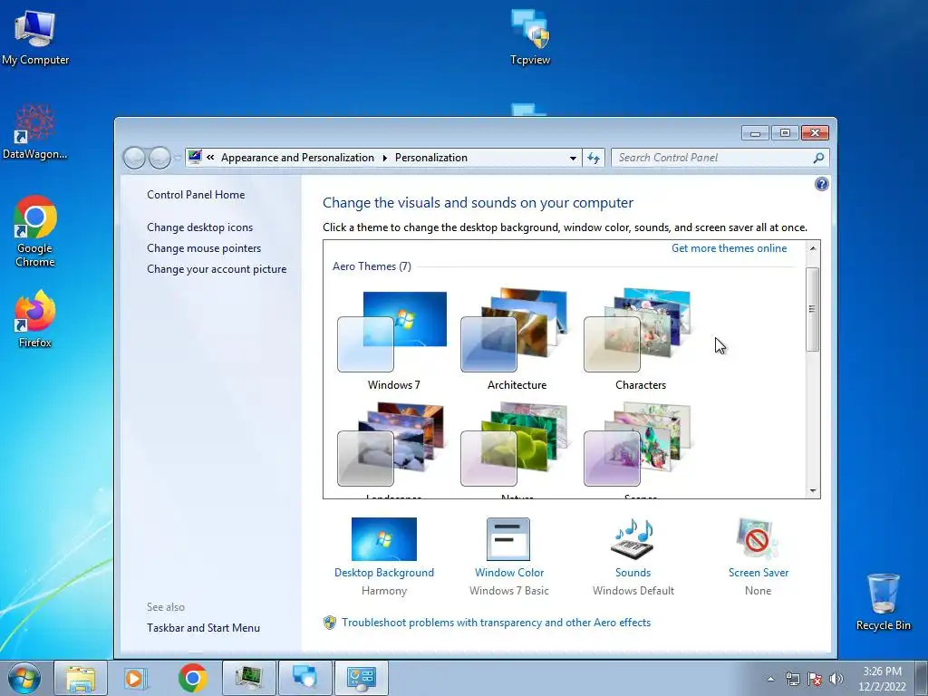Click the volume speaker tray icon

(836, 679)
